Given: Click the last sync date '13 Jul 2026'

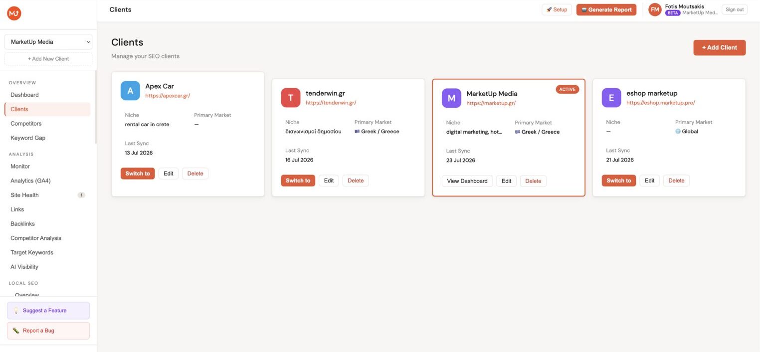Looking at the screenshot, I should (x=139, y=153).
